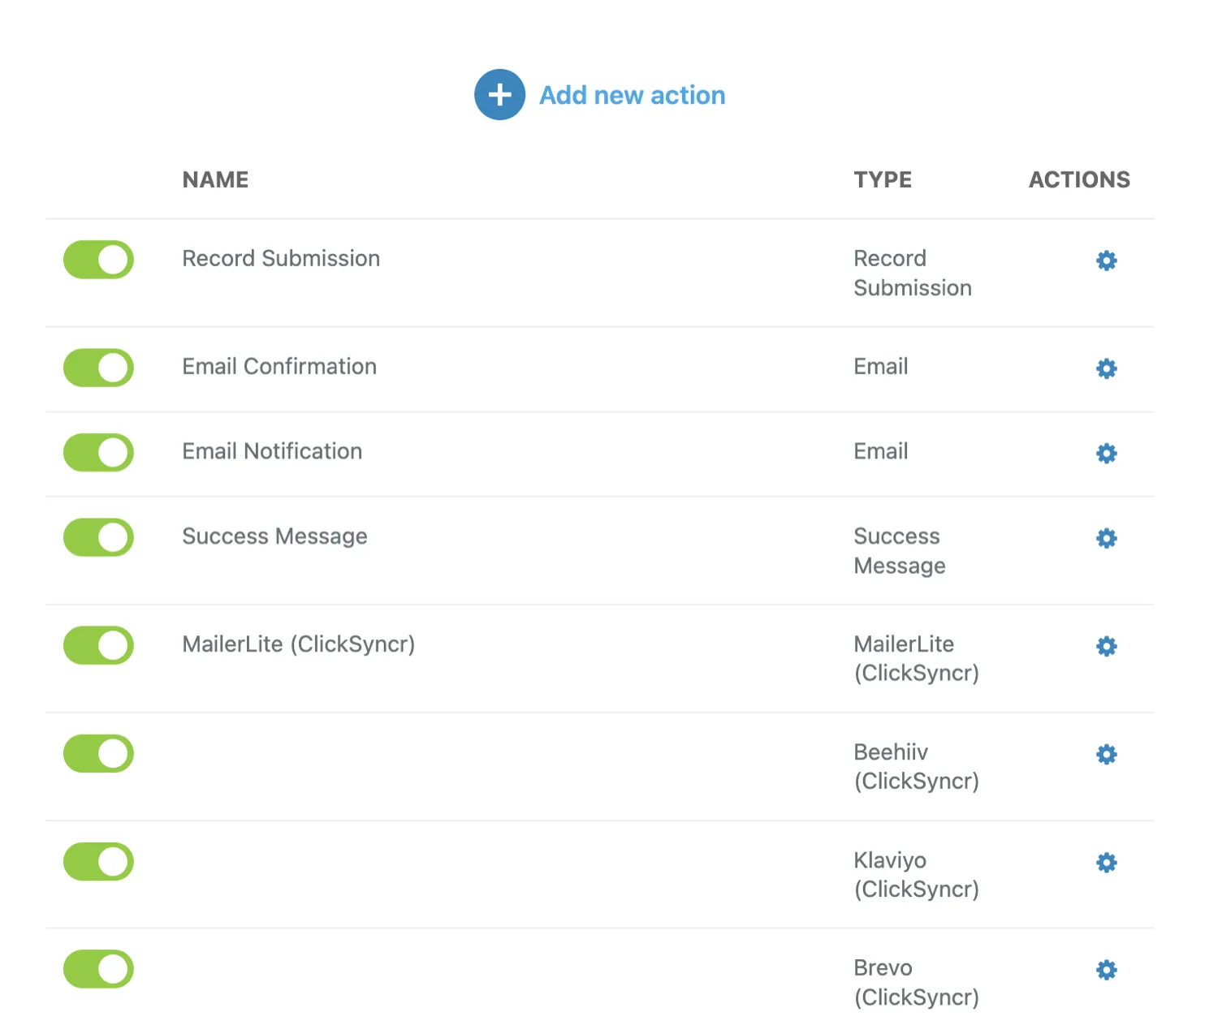Click the Beehiiv (ClickSyncr) type text
Screen dimensions: 1218x1025
click(916, 766)
